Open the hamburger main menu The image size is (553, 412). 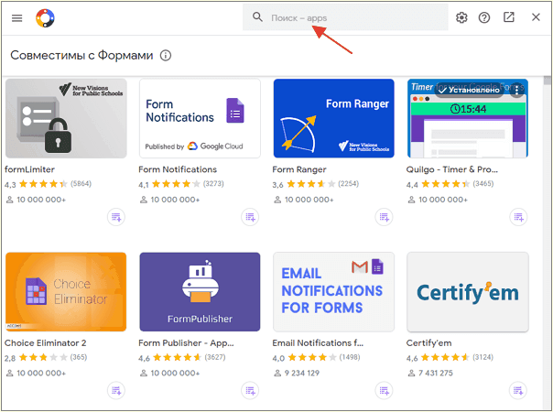point(16,17)
